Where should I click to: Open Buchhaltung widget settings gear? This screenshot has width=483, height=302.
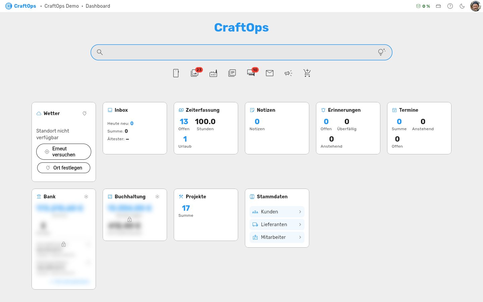157,197
